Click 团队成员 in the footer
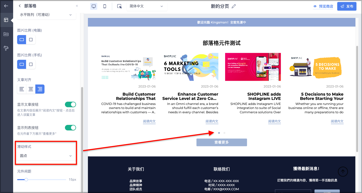Screen dimensions: 362x193 [136, 189]
